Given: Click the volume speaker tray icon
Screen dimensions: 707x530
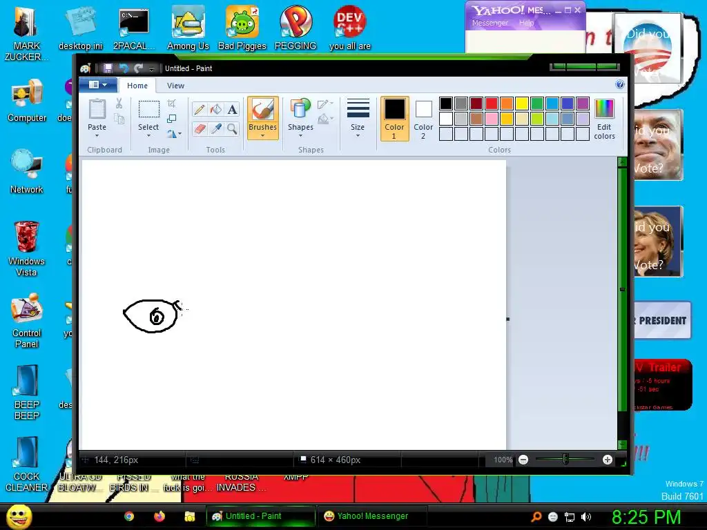Looking at the screenshot, I should coord(585,517).
